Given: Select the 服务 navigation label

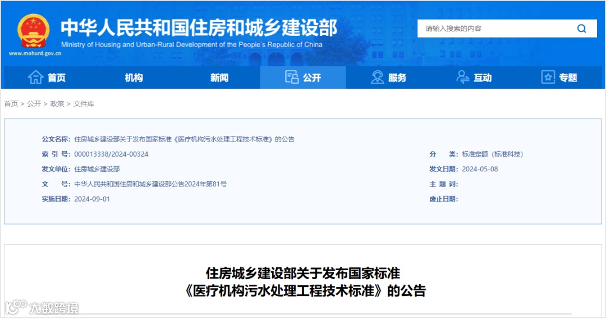Looking at the screenshot, I should coord(397,78).
